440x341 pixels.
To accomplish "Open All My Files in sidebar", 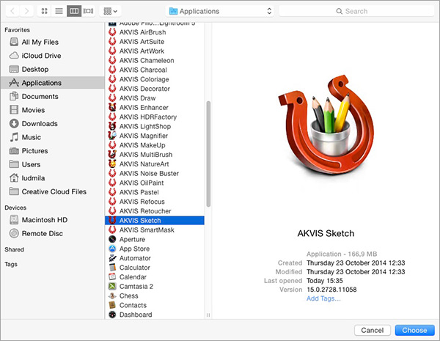I will [53, 42].
